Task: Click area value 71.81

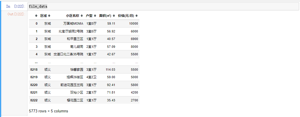Action: pos(111,92)
